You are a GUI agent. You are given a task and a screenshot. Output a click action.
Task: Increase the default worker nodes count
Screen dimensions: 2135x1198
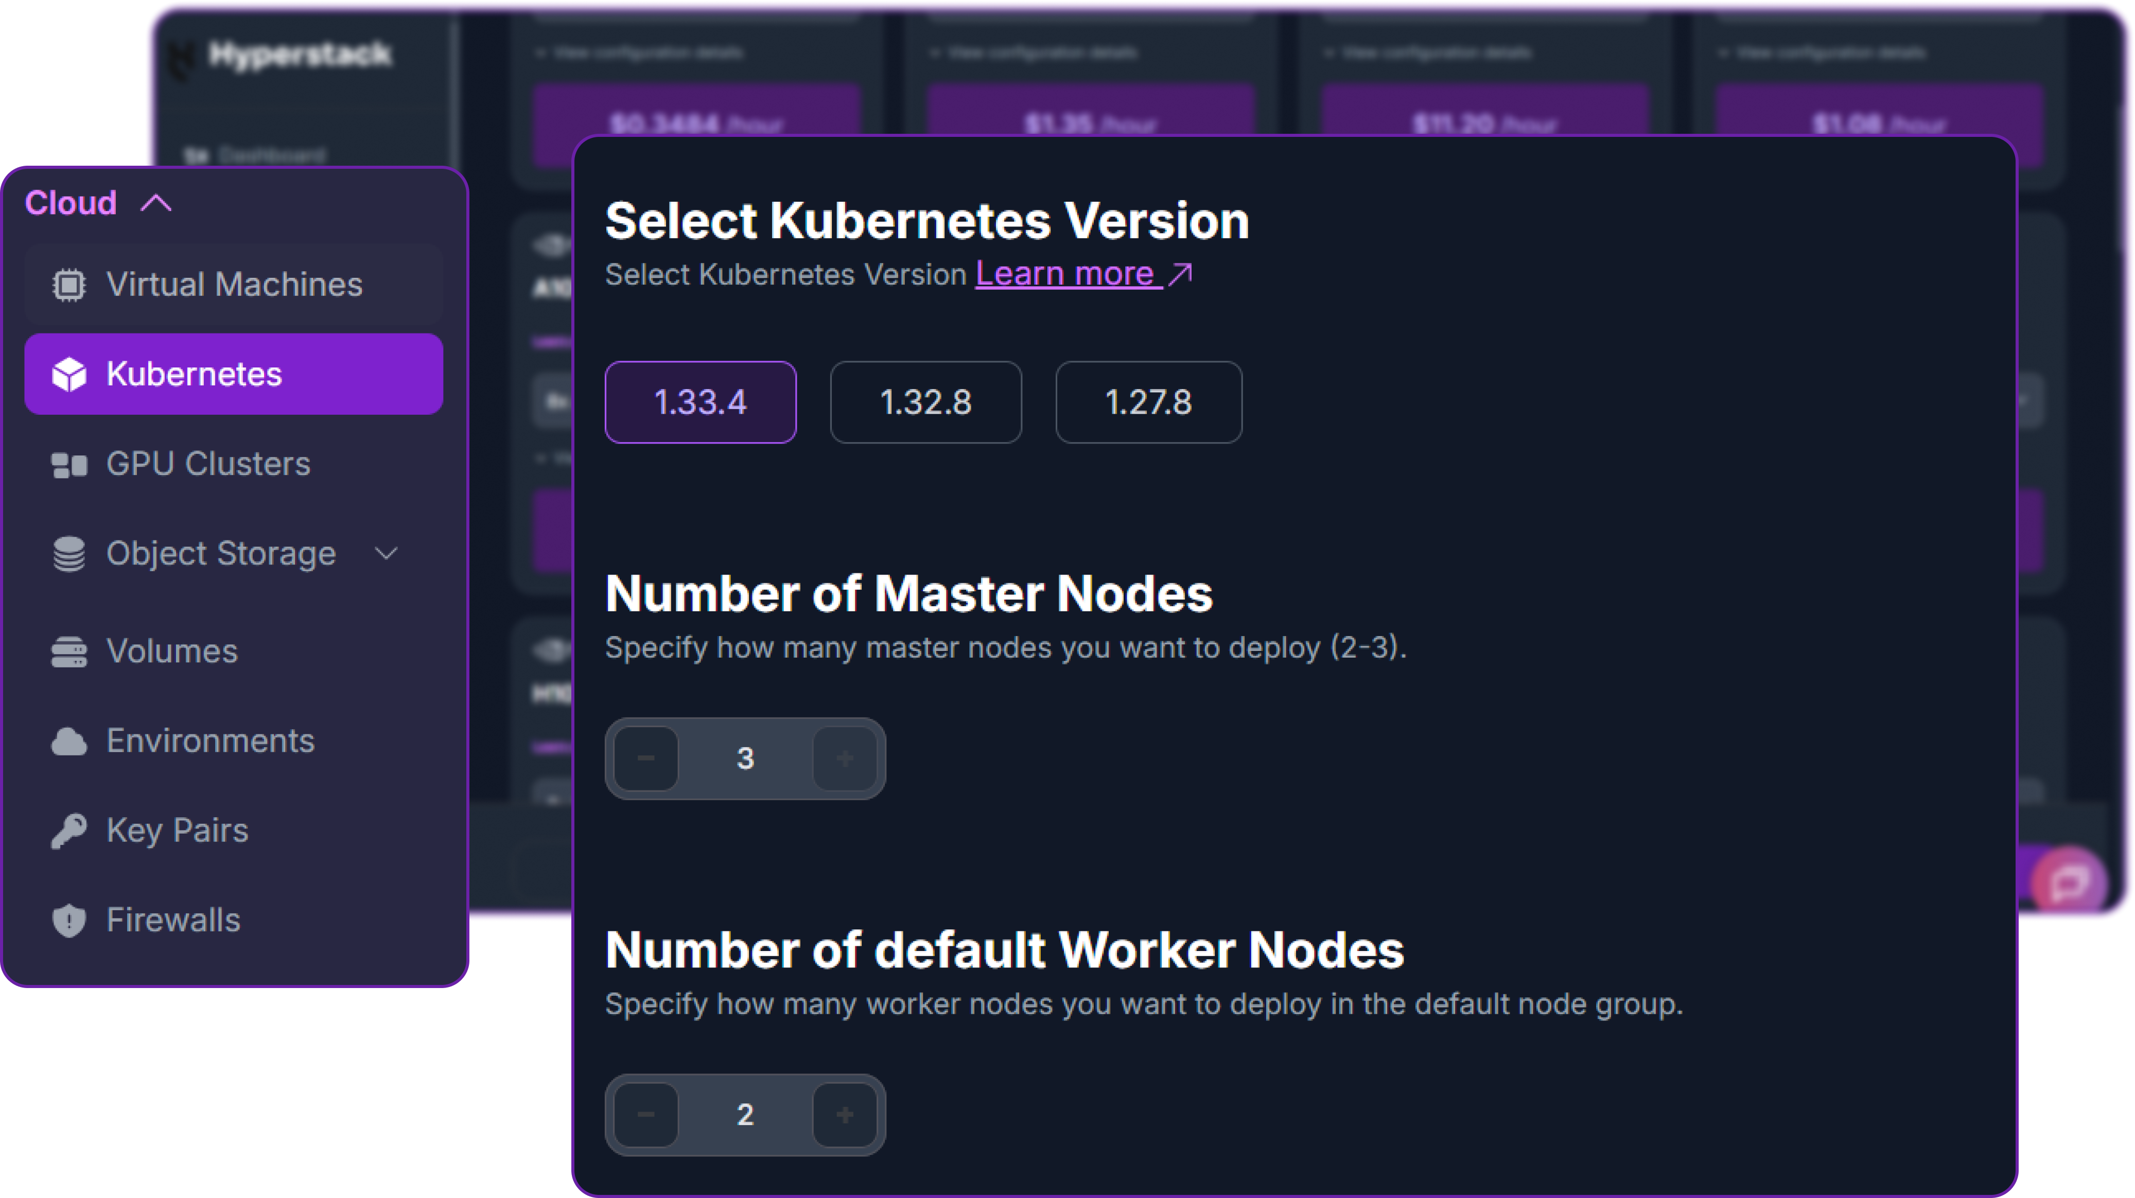point(845,1115)
